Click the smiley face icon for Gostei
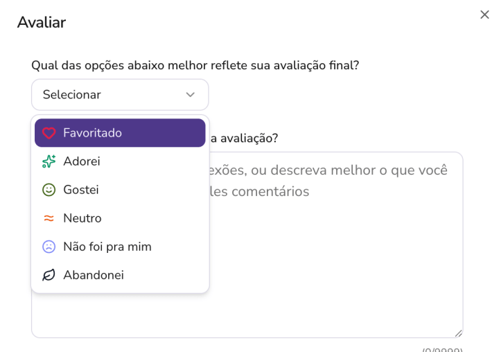The image size is (499, 352). point(49,190)
